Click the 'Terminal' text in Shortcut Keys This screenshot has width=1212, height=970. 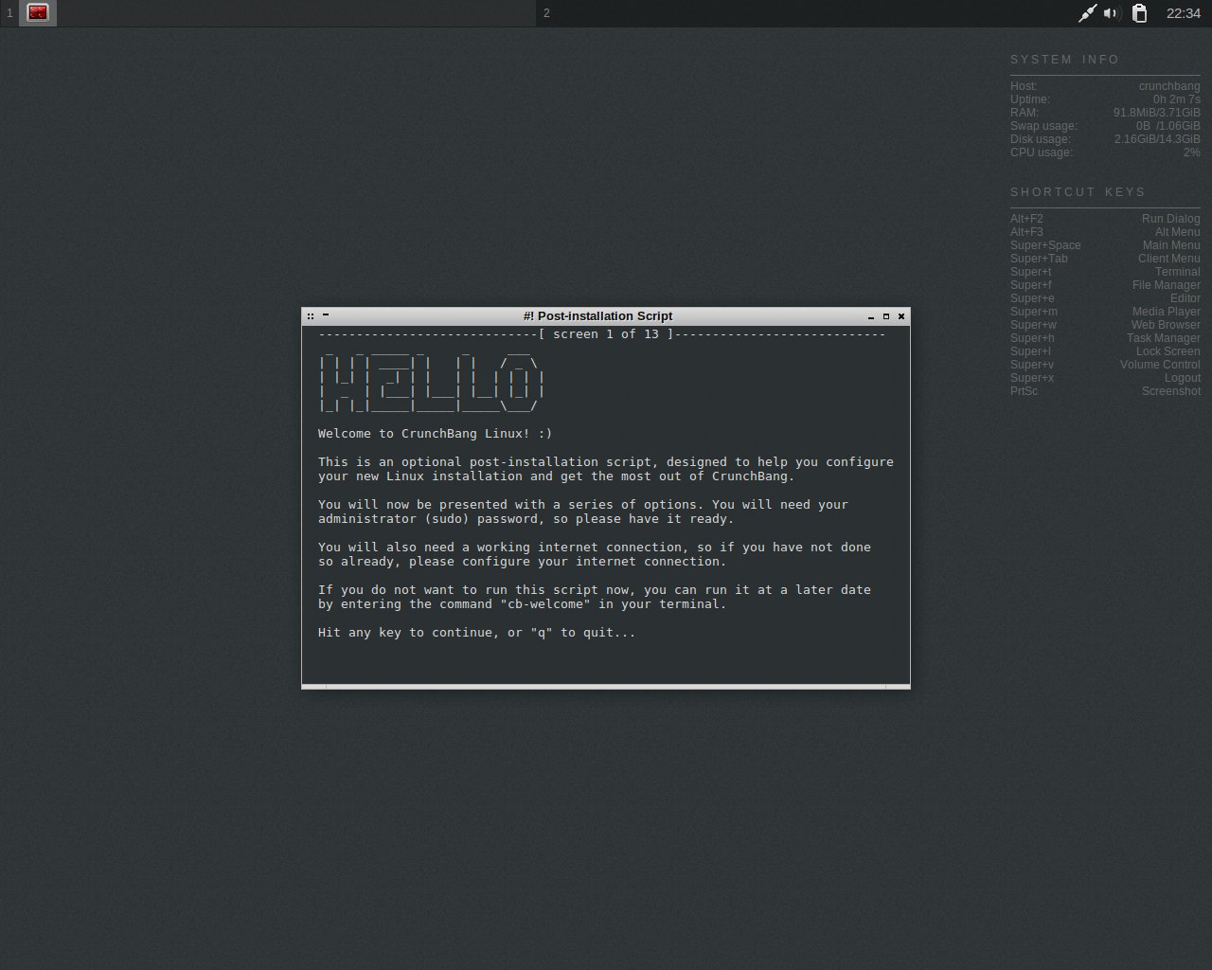click(x=1178, y=272)
